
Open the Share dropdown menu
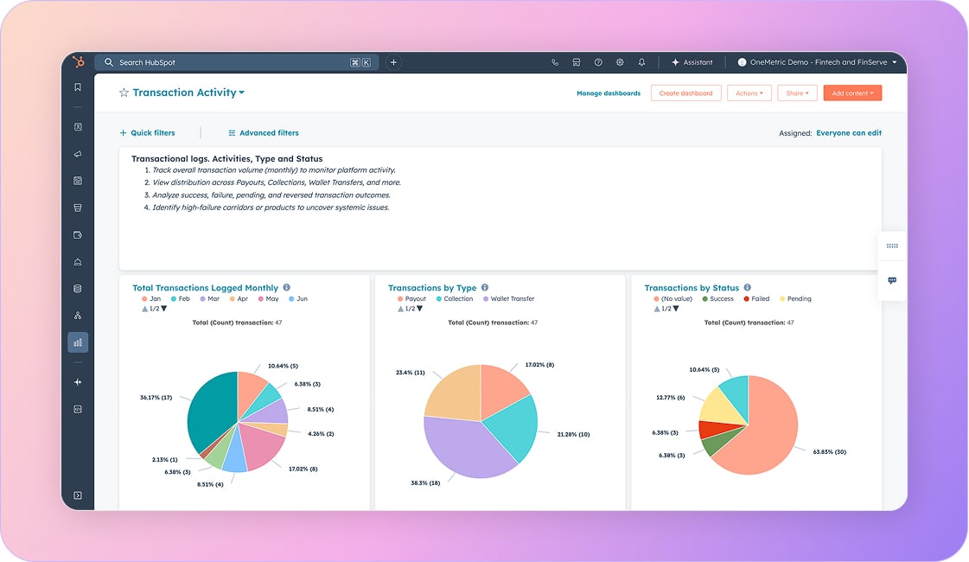click(796, 93)
